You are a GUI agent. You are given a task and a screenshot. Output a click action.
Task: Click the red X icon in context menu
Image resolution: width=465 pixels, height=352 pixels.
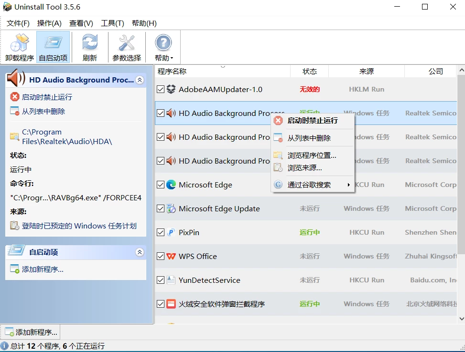278,121
